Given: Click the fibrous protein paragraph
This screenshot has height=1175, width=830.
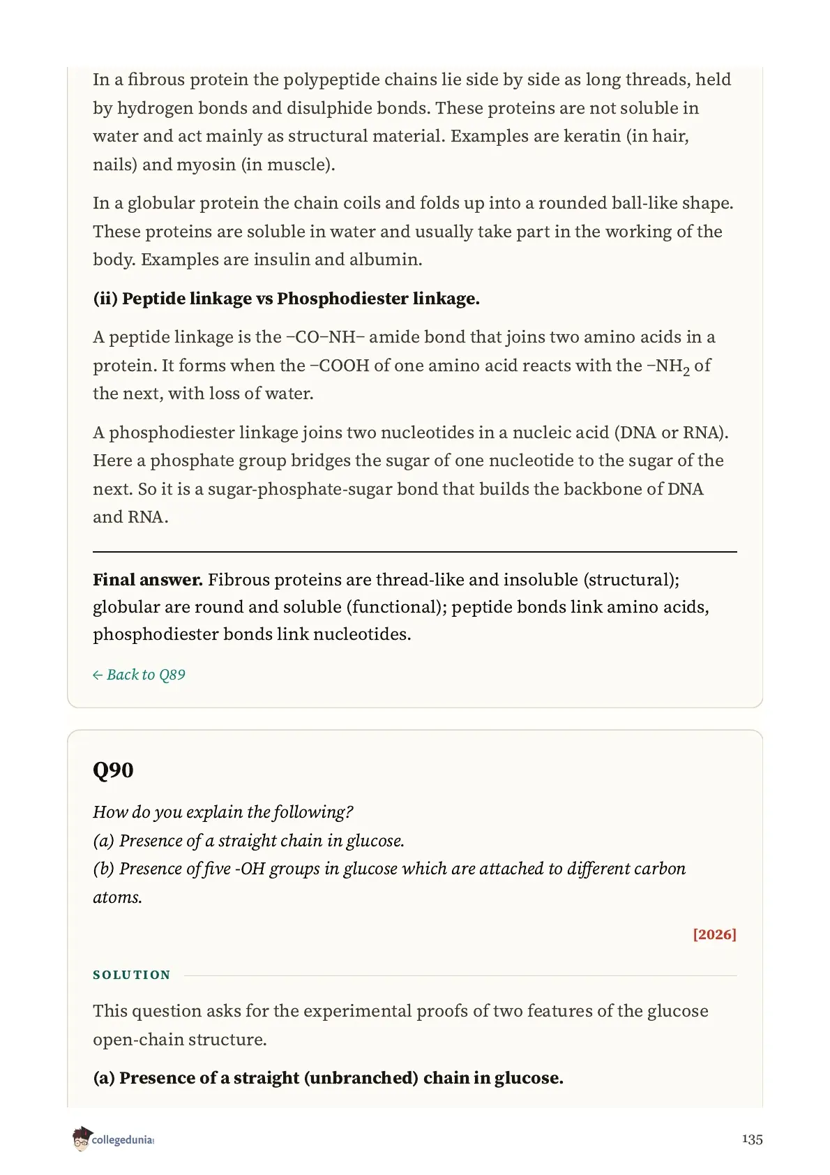Looking at the screenshot, I should [412, 122].
